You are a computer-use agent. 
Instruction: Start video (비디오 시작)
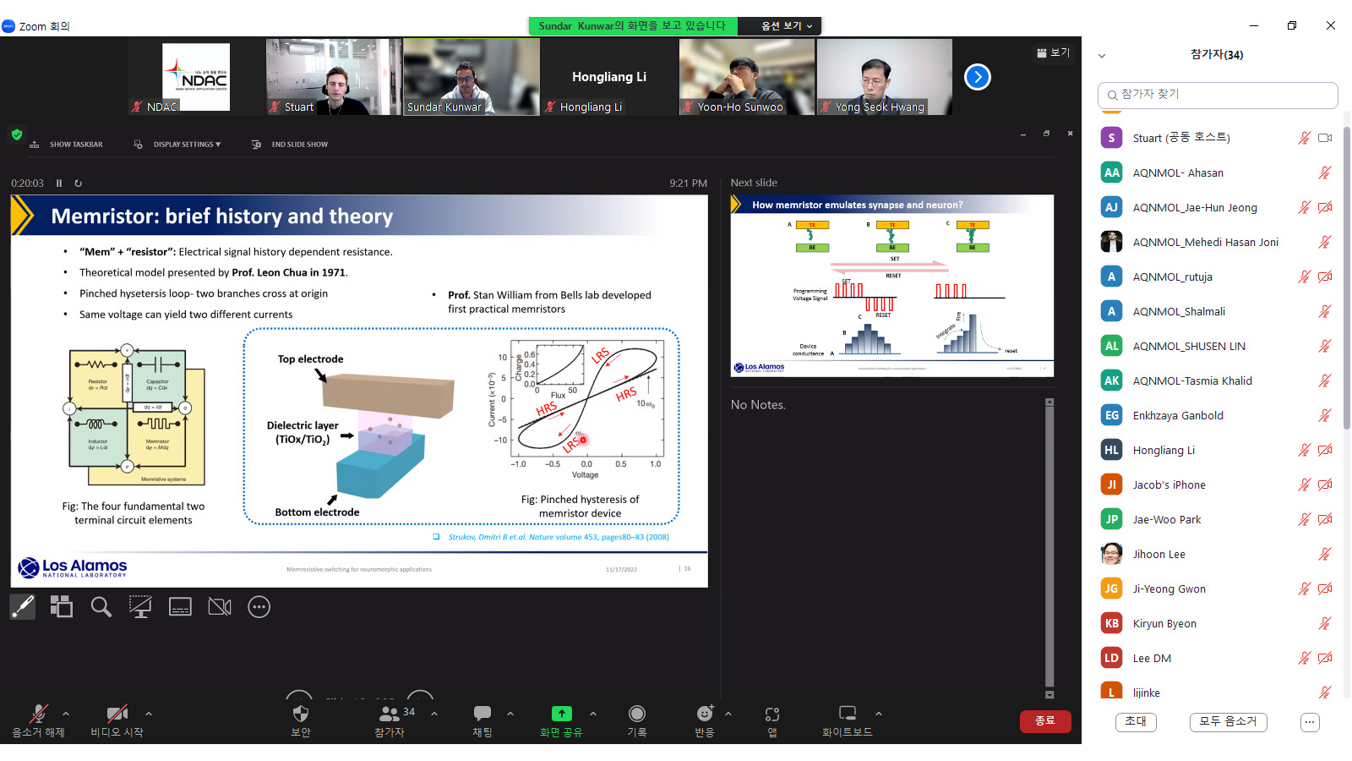[x=117, y=720]
